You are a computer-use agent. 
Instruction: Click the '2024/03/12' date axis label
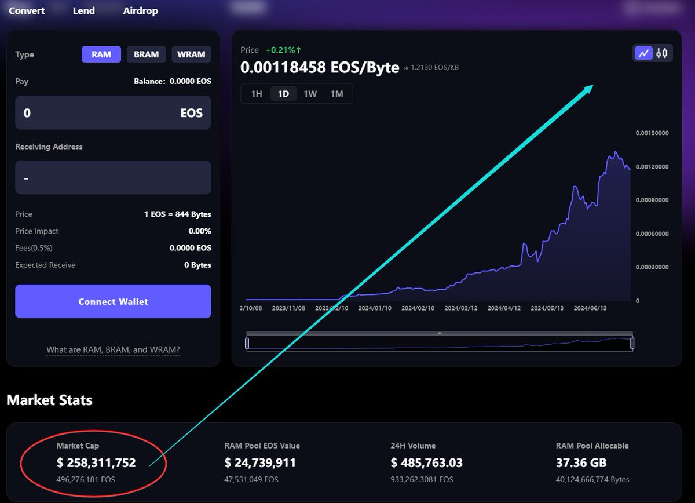click(461, 308)
